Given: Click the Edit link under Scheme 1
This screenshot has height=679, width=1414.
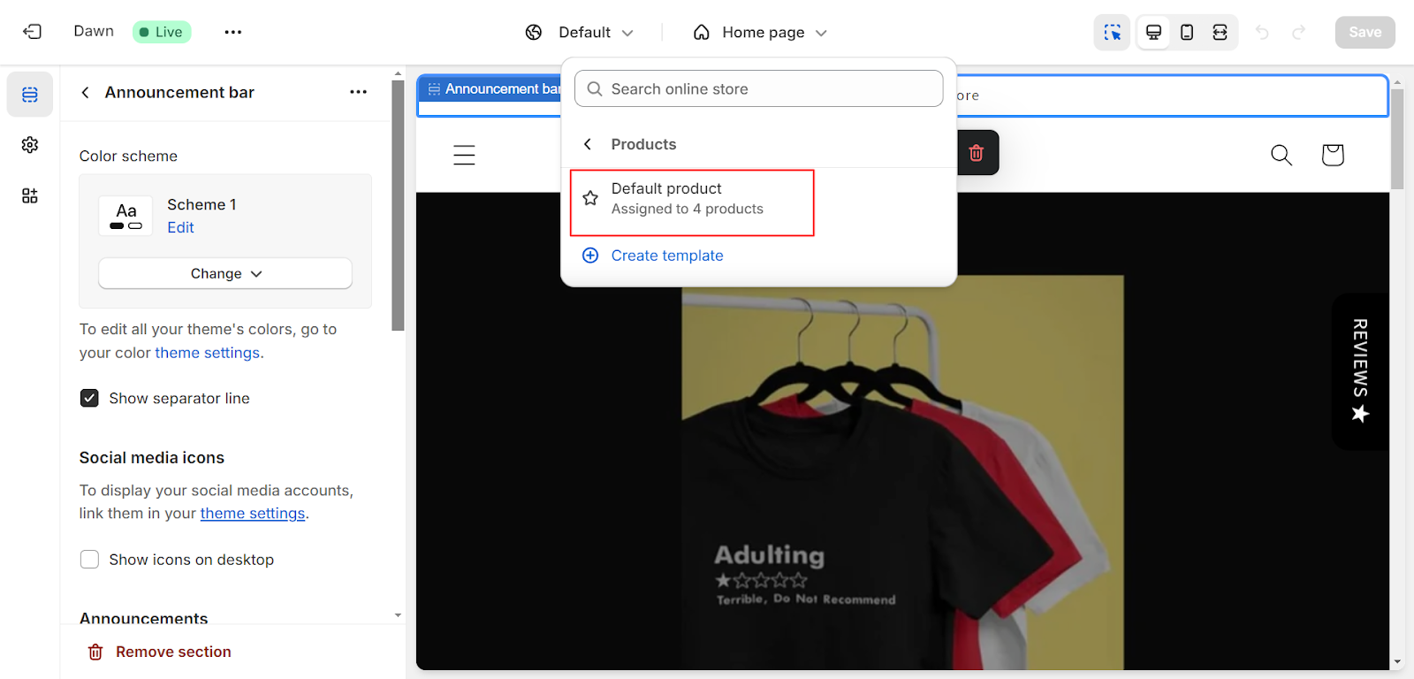Looking at the screenshot, I should [x=180, y=227].
